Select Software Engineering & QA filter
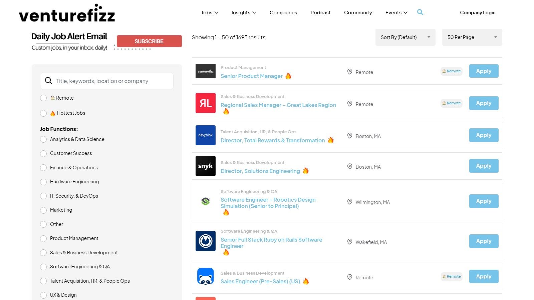534x300 pixels. [43, 267]
